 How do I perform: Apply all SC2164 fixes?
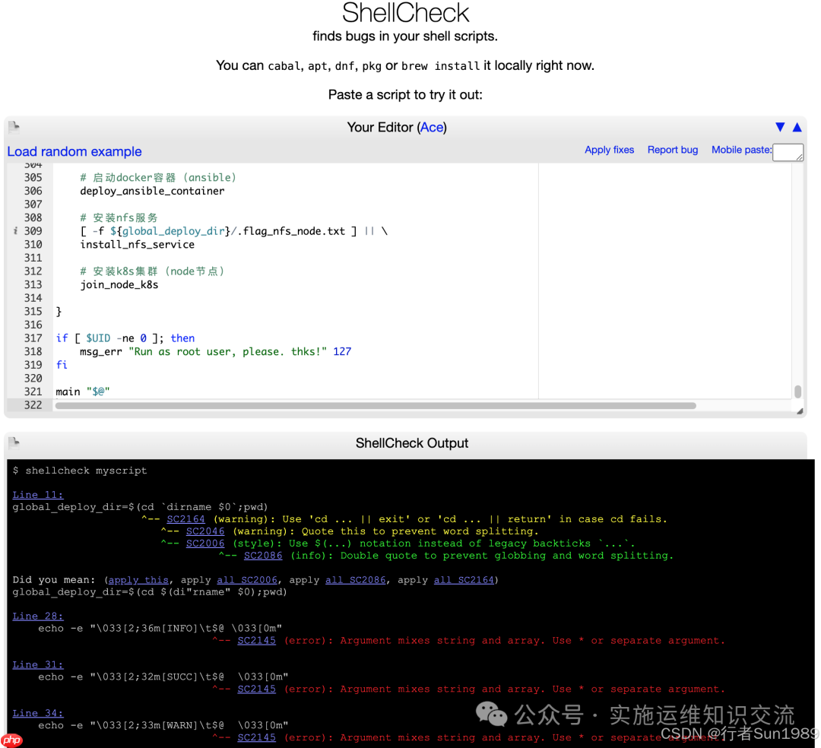pyautogui.click(x=464, y=580)
